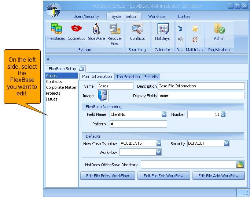Image resolution: width=250 pixels, height=197 pixels.
Task: Click the Pattern input field containing #
Action: 138,124
